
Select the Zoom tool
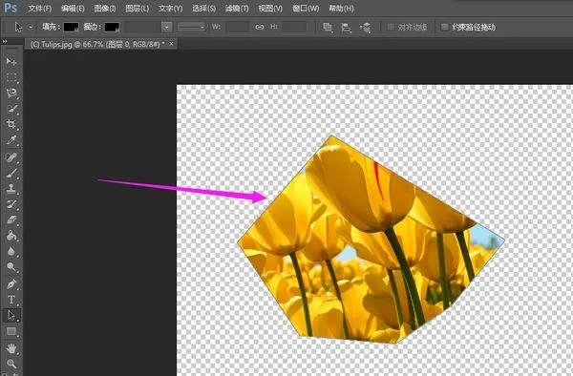[x=11, y=364]
